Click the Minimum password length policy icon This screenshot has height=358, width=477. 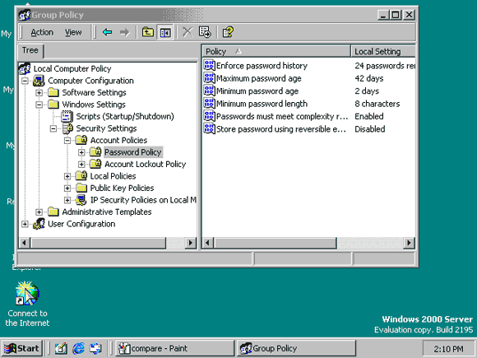point(209,104)
